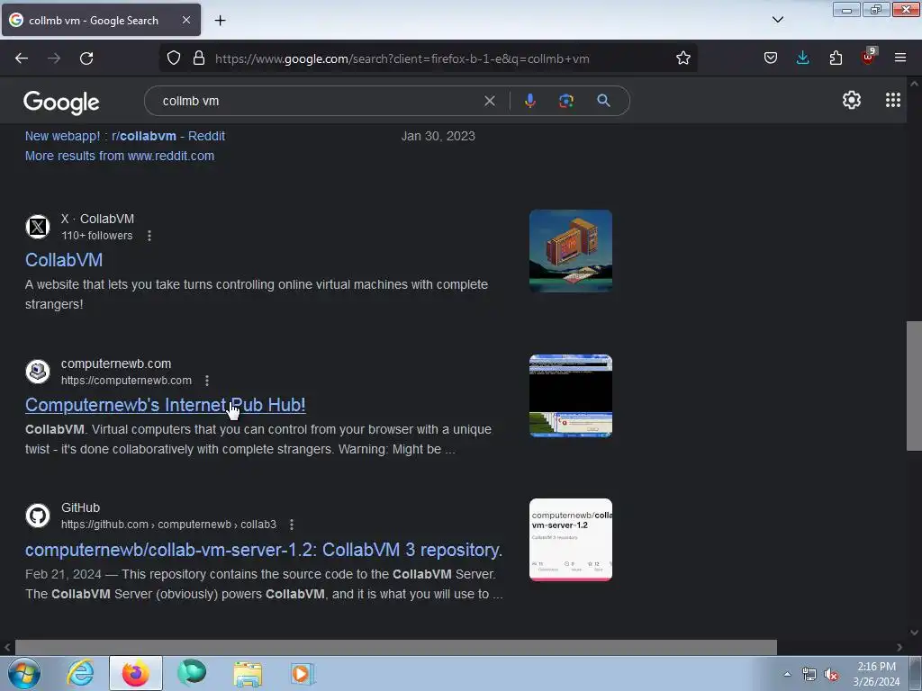Open Windows Media Player on taskbar
Screen dimensions: 922x691
point(303,673)
